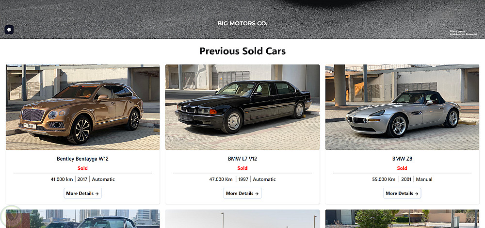Screen dimensions: 485x228
Task: Click the black BMW L7 sedan photo
Action: point(242,107)
